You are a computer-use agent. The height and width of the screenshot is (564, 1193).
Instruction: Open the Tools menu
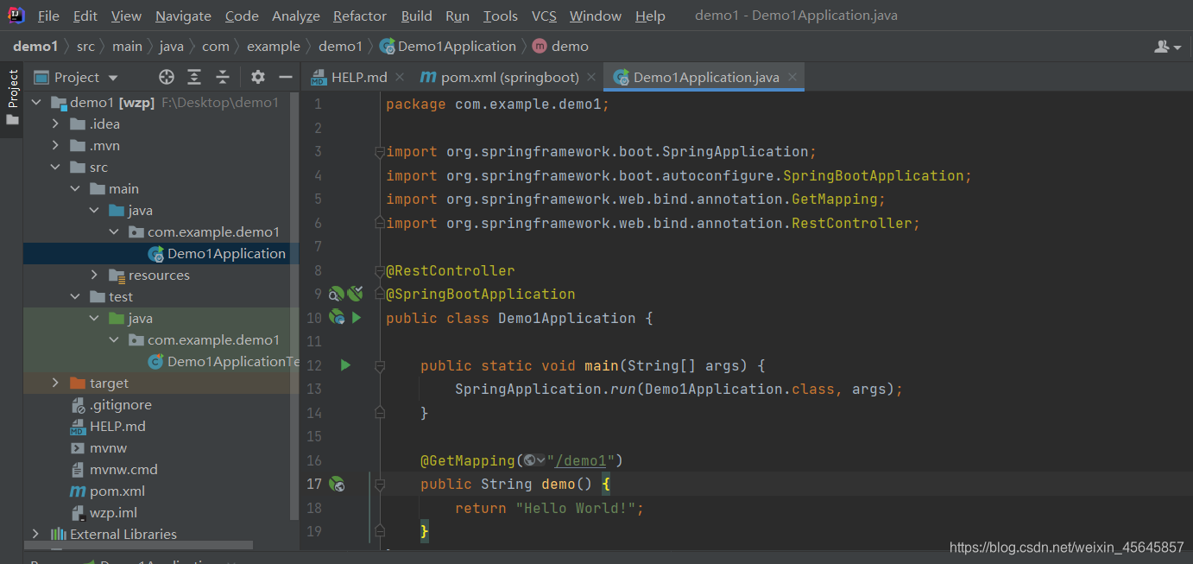501,16
